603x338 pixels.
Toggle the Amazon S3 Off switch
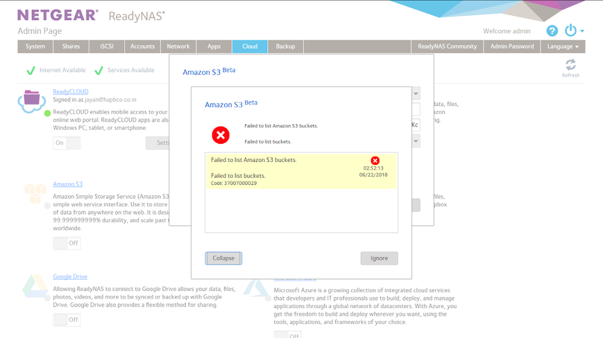tap(67, 243)
